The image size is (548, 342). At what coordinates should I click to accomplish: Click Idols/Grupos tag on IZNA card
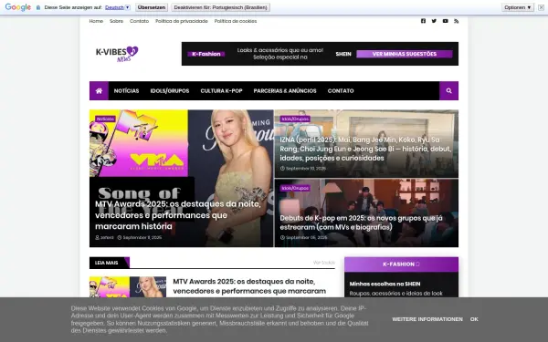point(295,119)
